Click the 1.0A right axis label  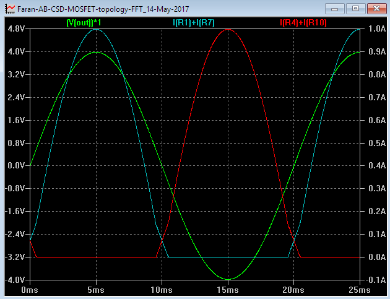[x=377, y=29]
